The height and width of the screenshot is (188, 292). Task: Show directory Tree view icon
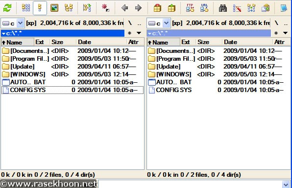click(x=69, y=8)
